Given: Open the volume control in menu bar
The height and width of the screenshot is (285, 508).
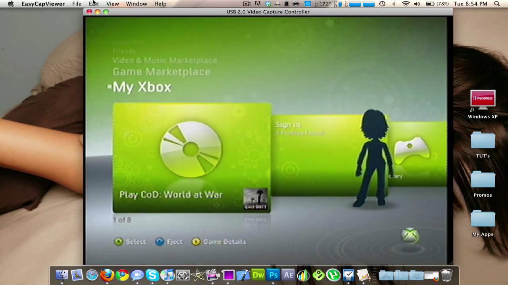Looking at the screenshot, I should click(x=417, y=4).
